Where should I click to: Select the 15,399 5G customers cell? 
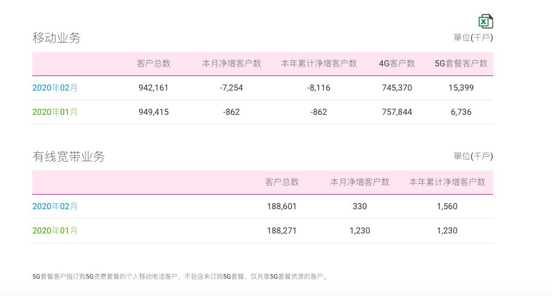[461, 88]
